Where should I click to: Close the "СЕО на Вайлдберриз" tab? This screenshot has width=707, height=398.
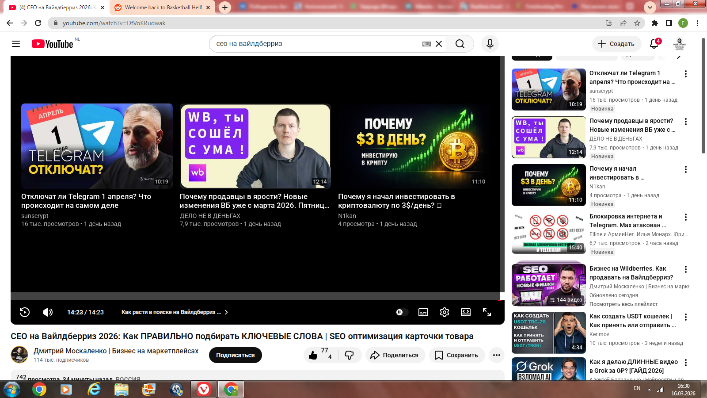click(103, 8)
